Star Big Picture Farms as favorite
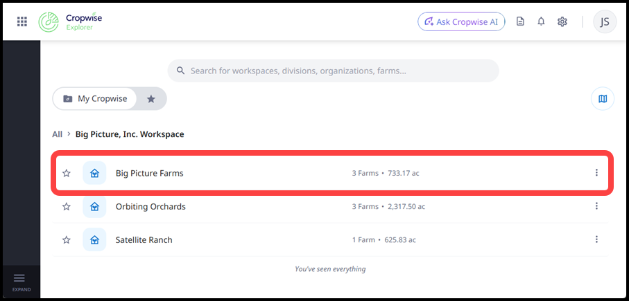Viewport: 629px width, 301px height. pyautogui.click(x=66, y=173)
